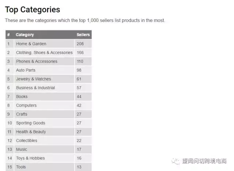Open the Auto Parts category
The height and width of the screenshot is (171, 234).
pyautogui.click(x=26, y=70)
